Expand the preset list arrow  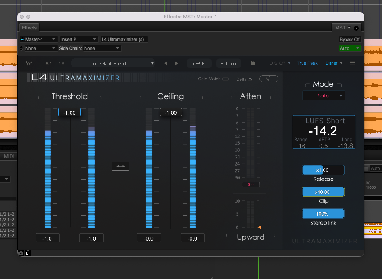pyautogui.click(x=152, y=63)
